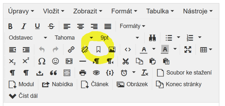
Task: Click the undo arrow
Action: (42, 50)
